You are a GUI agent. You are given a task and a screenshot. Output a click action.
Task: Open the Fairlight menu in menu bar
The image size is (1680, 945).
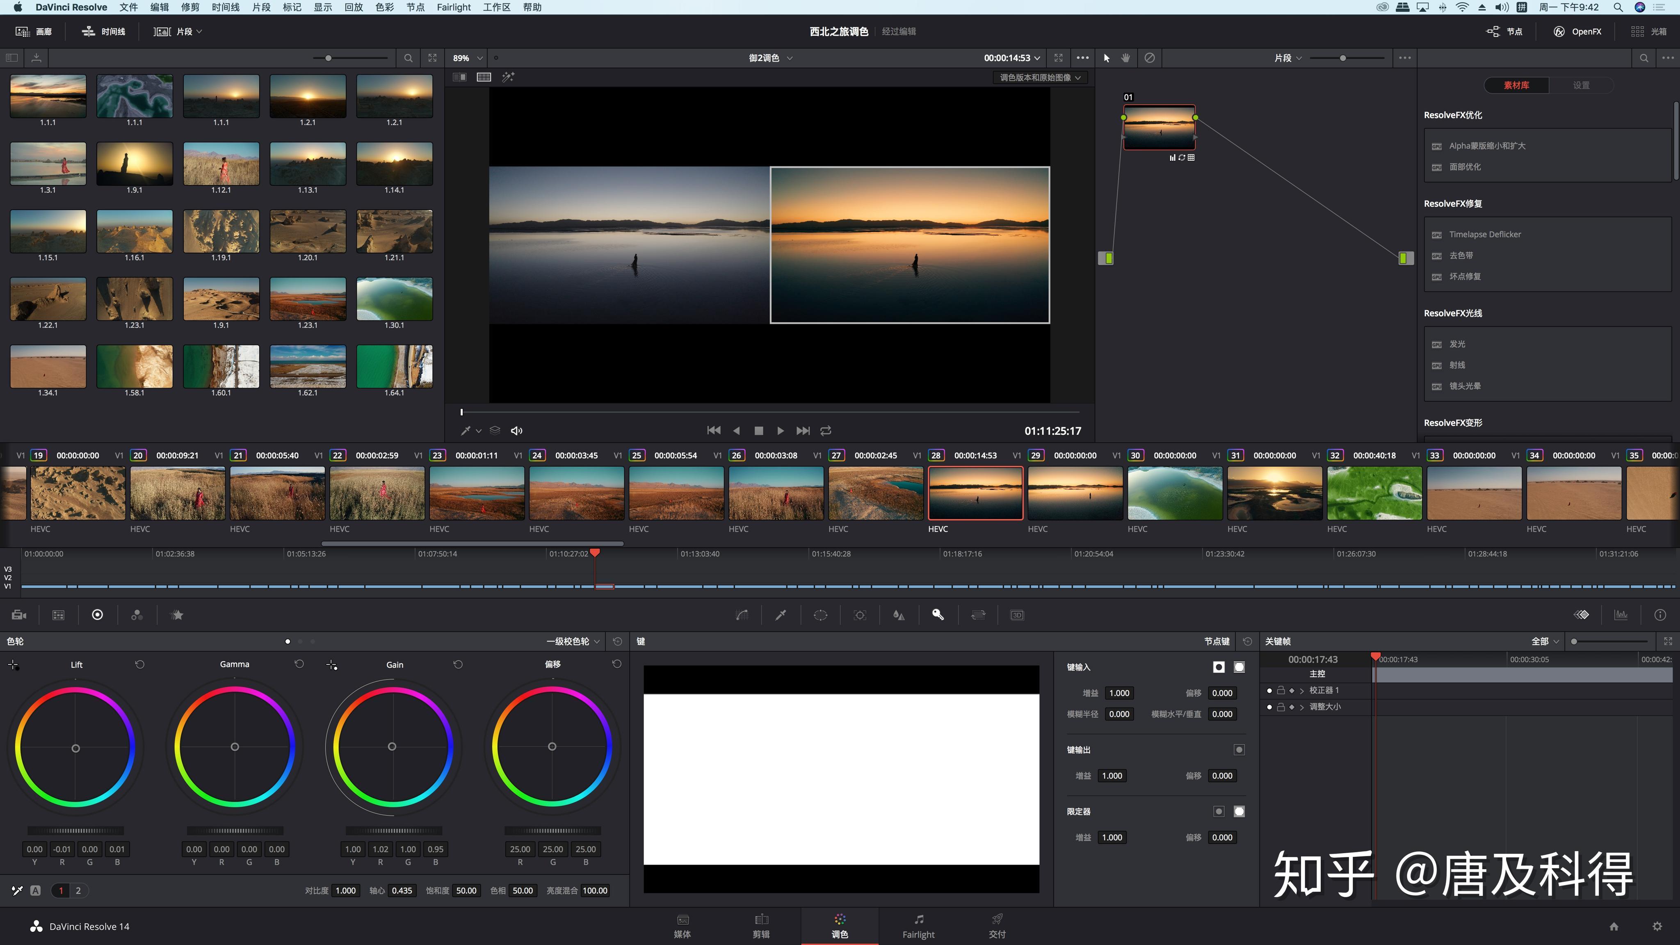[x=453, y=7]
